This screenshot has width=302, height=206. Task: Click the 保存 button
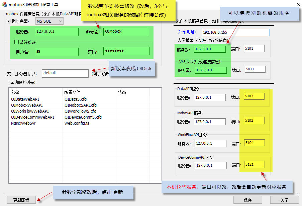247,200
